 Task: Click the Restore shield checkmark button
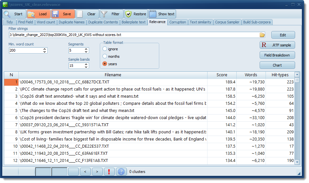pyautogui.click(x=136, y=14)
